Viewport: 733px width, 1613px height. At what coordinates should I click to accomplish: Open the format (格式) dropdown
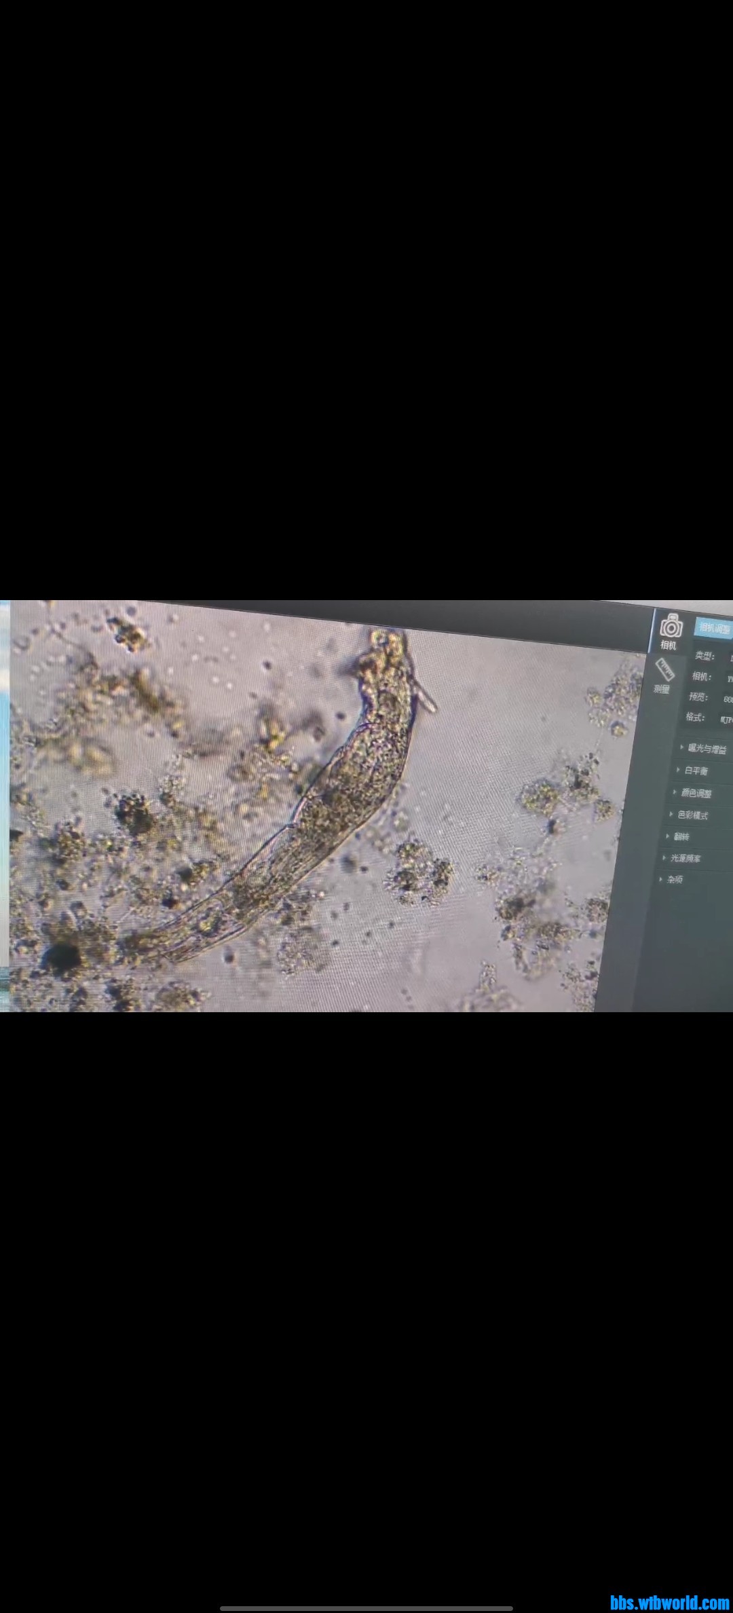(725, 719)
